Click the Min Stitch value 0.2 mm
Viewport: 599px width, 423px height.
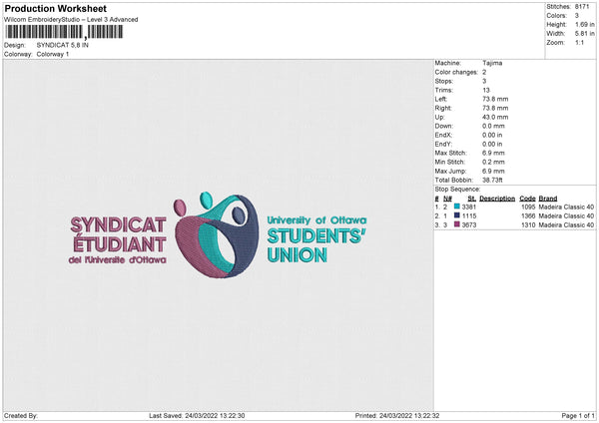pos(493,163)
